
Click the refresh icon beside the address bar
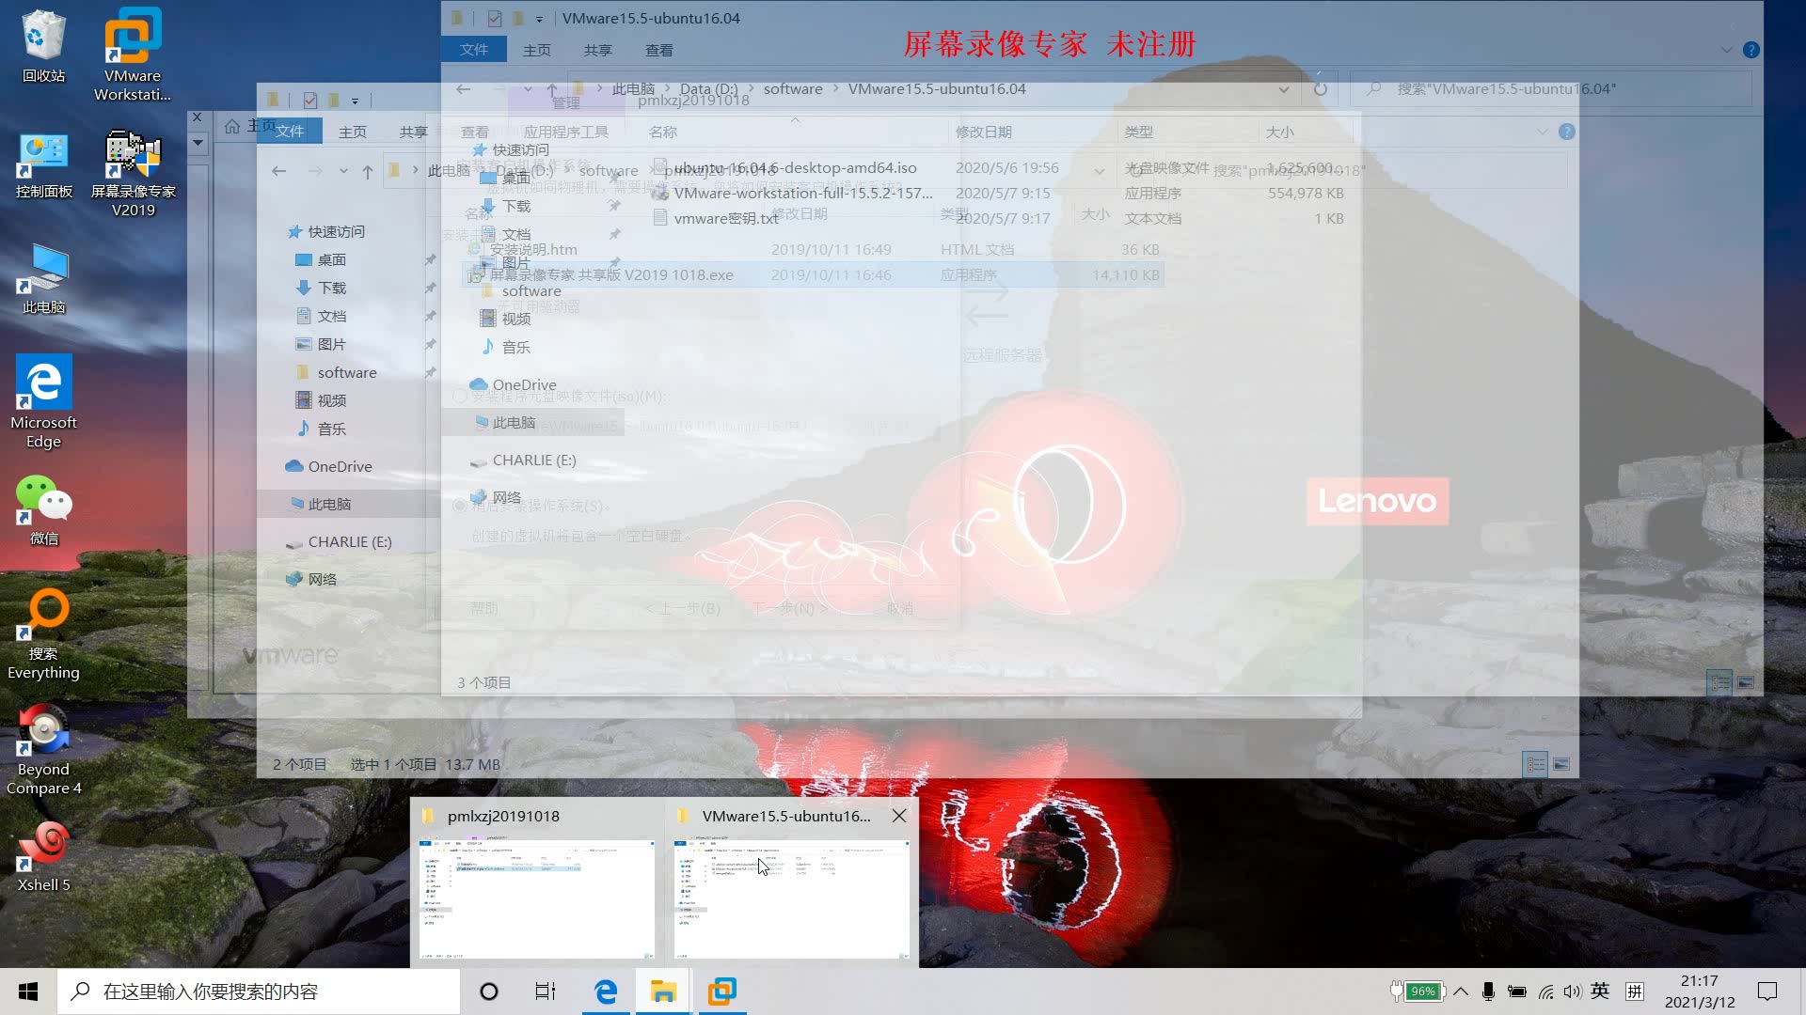(1321, 89)
